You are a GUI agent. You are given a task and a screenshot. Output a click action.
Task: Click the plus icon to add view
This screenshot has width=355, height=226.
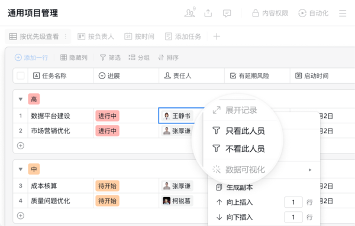217,37
